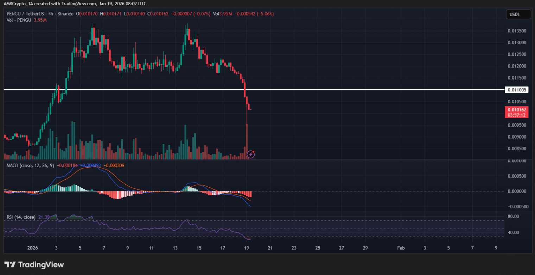Click the 80.00 level on RSI scale
Image resolution: width=535 pixels, height=275 pixels.
coord(514,216)
